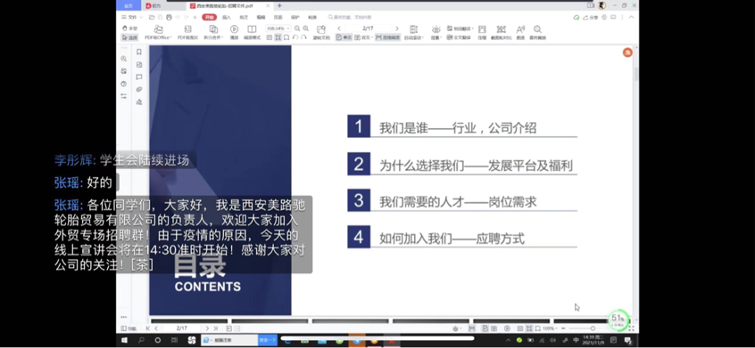The image size is (755, 348).
Task: Open the bookmark panel in left sidebar
Action: pyautogui.click(x=139, y=53)
